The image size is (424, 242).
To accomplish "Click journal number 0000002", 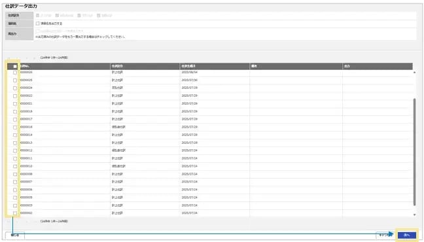I will click(26, 213).
